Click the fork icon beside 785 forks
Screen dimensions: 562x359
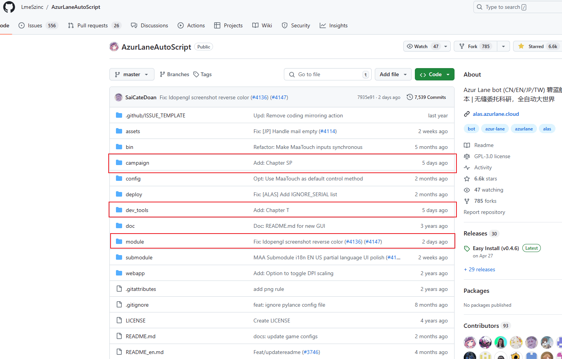[467, 201]
